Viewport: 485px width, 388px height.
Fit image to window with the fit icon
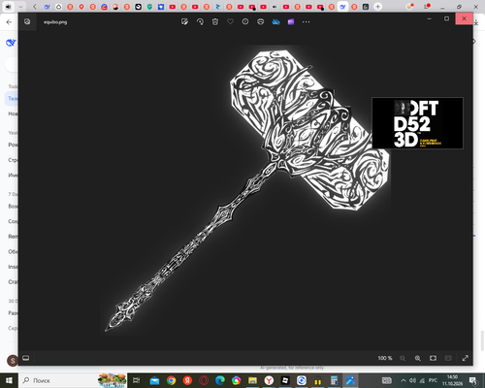pyautogui.click(x=433, y=358)
